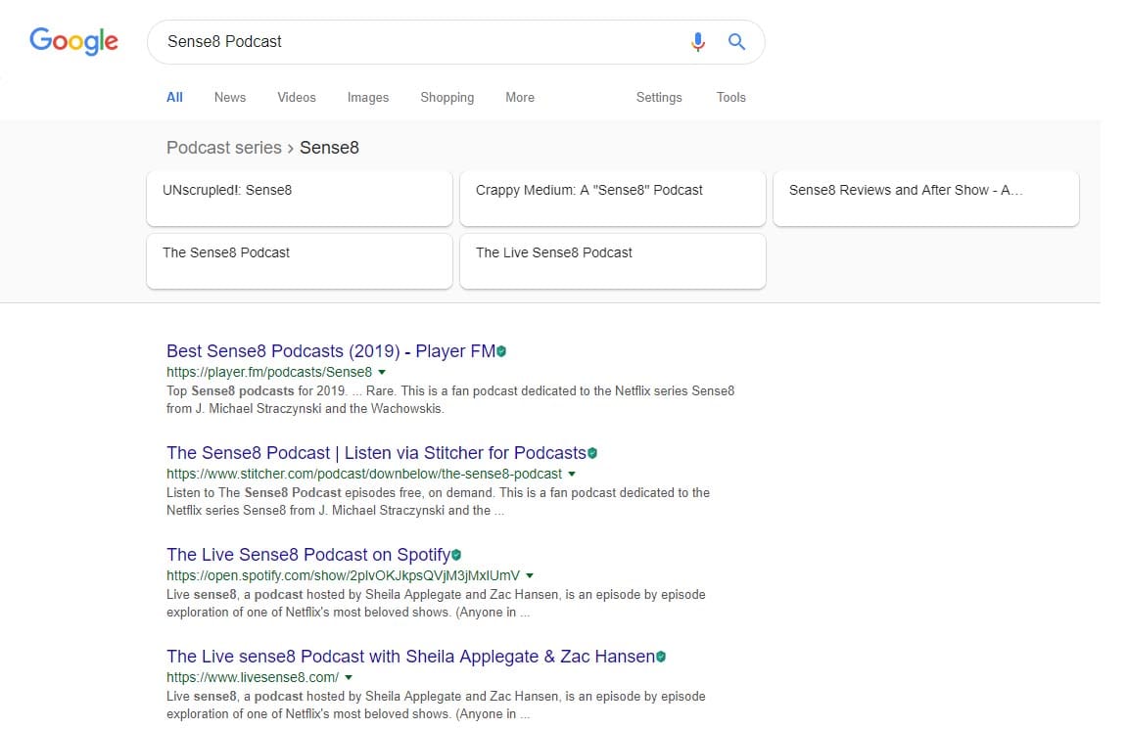Open Best Sense8 Podcasts (2019) - Player FM result
This screenshot has height=729, width=1128.
[x=330, y=351]
